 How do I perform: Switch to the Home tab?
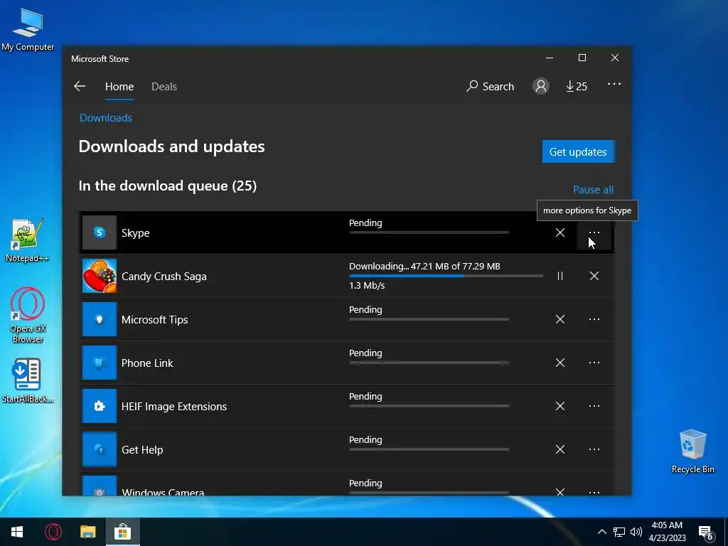pyautogui.click(x=119, y=86)
